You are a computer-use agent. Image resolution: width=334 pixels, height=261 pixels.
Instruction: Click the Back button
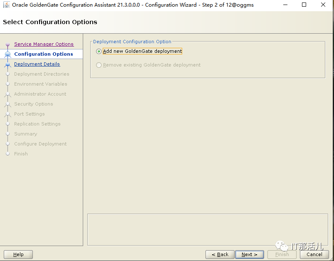[x=220, y=254]
